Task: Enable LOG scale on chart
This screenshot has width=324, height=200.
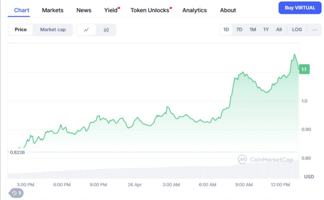Action: click(x=297, y=30)
